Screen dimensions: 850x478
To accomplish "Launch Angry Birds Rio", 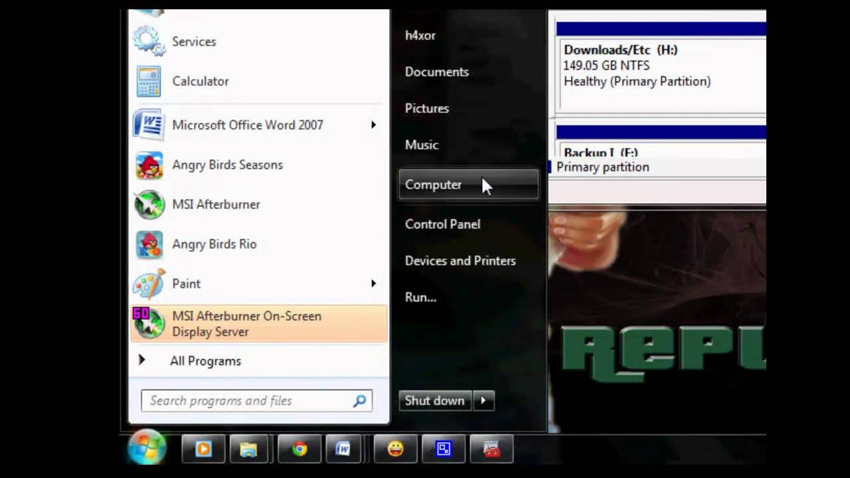I will (x=259, y=244).
